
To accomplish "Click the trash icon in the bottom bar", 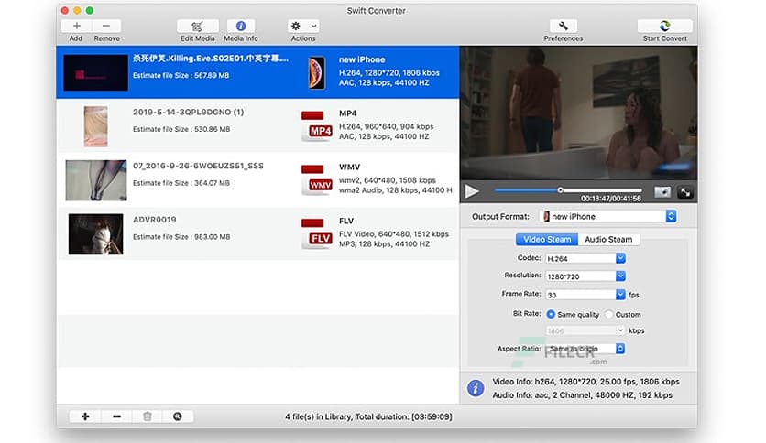I will tap(147, 416).
